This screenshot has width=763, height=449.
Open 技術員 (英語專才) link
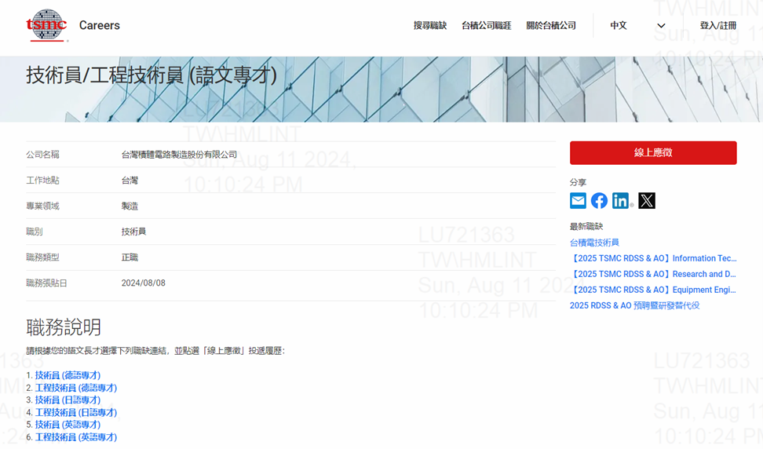(68, 425)
